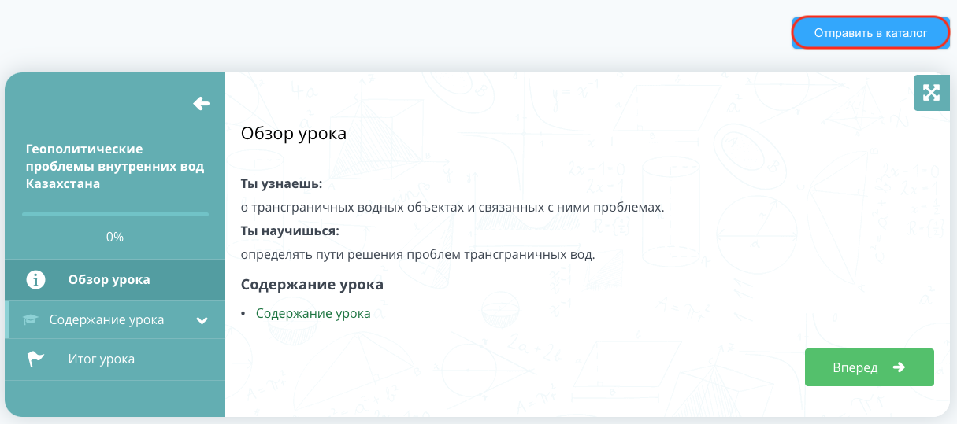The height and width of the screenshot is (424, 957).
Task: Select the info icon beside 'Обзор урока'
Action: click(x=35, y=279)
